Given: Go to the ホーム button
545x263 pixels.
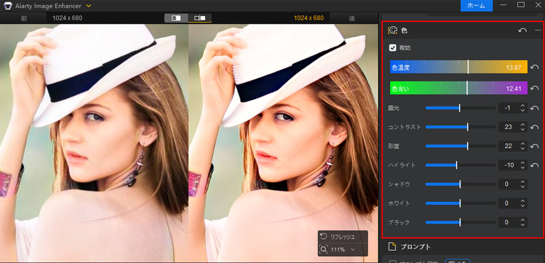Looking at the screenshot, I should click(x=476, y=6).
